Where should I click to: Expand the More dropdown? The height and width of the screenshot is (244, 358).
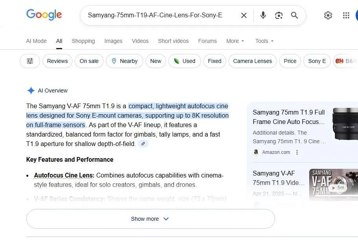tap(235, 41)
